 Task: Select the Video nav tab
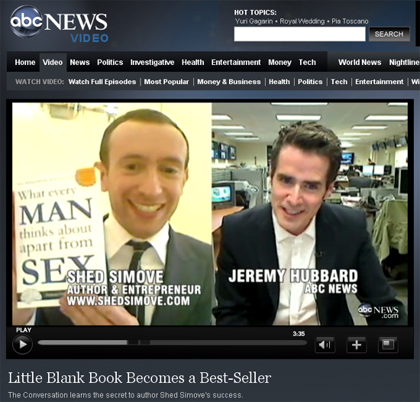click(53, 62)
